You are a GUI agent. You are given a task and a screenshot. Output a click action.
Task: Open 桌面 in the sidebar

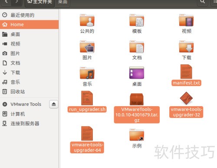[x=29, y=35]
